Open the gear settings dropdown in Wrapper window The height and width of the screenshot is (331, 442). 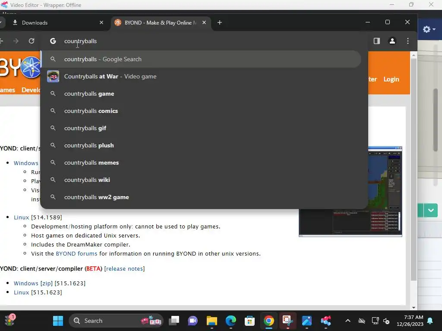[x=429, y=29]
